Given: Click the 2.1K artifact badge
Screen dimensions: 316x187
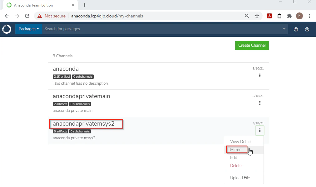Looking at the screenshot, I should pos(62,77).
